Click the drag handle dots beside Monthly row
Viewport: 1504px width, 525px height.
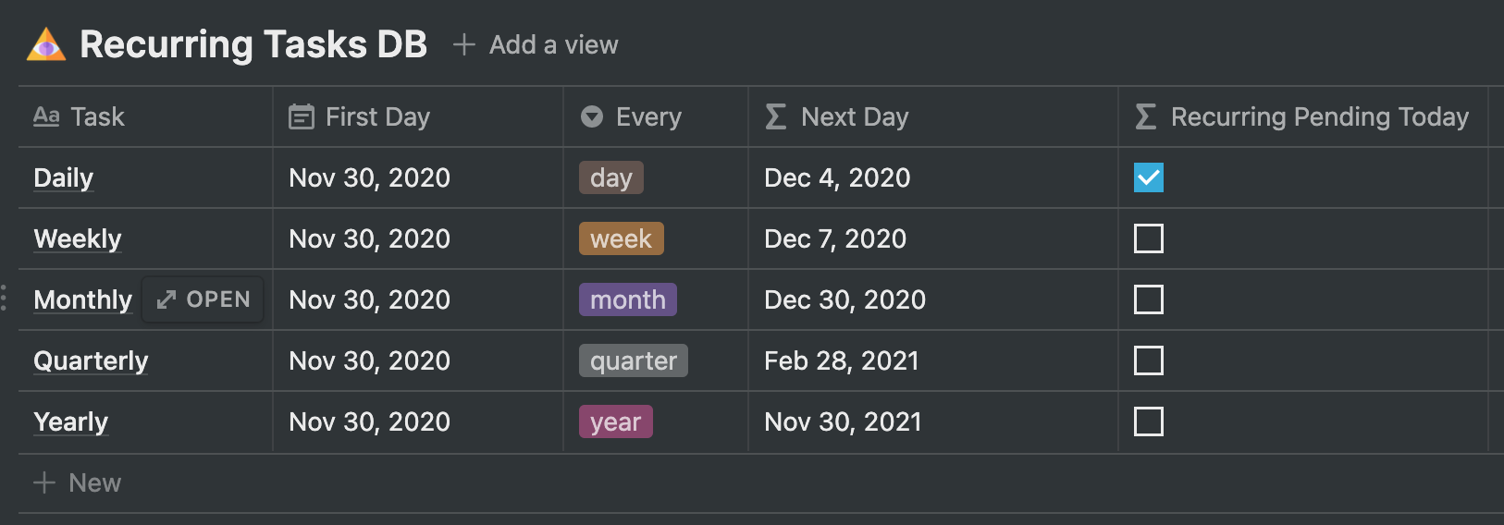5,299
